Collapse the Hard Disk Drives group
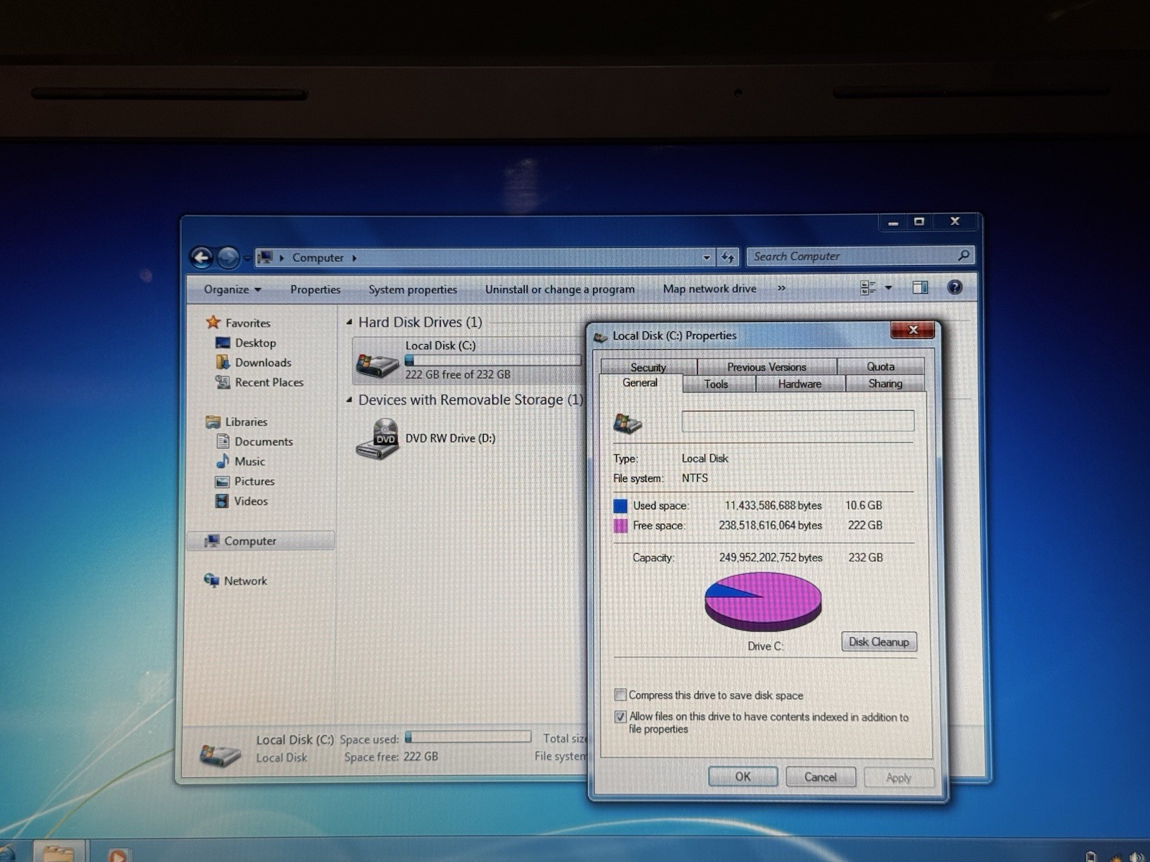 tap(349, 323)
